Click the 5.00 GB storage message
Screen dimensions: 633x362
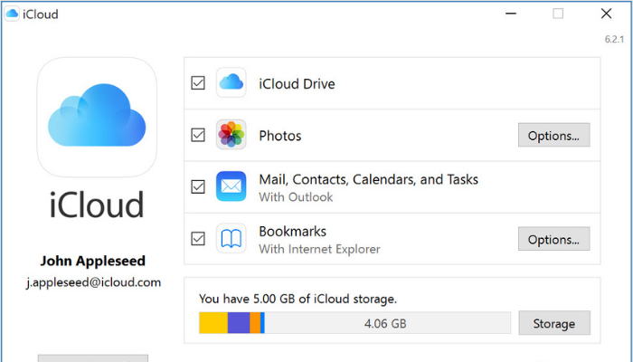[298, 299]
